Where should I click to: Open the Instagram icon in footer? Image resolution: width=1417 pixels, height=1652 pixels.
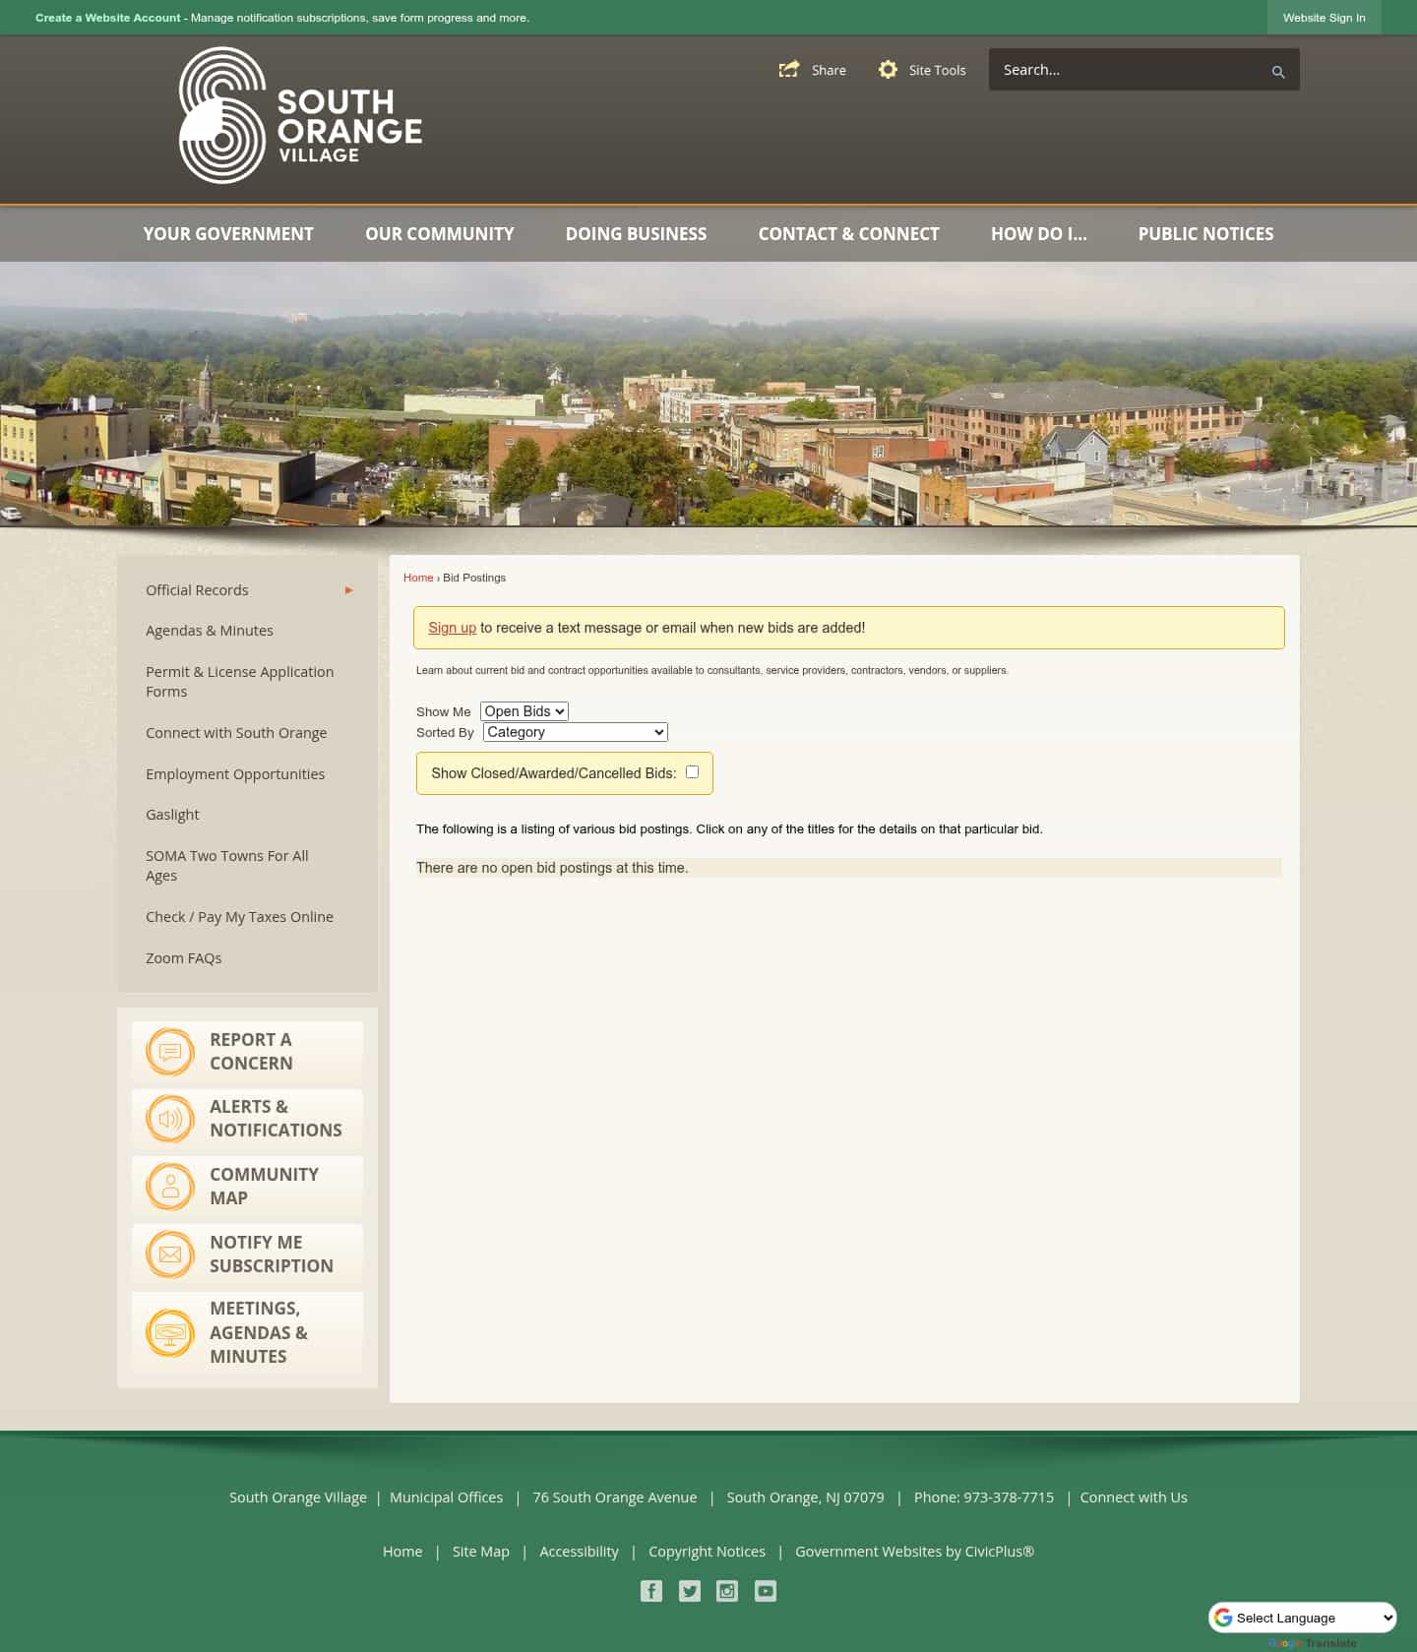[x=727, y=1591]
